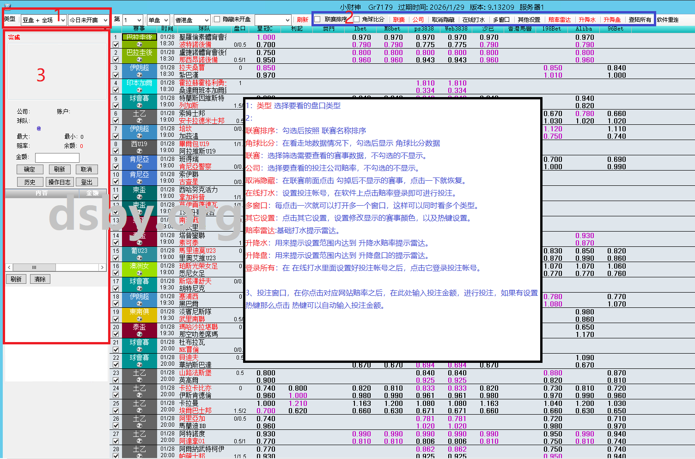Open the 升降水 alert setting
695x459 pixels.
coord(587,20)
